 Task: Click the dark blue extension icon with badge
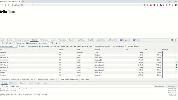click(160, 5)
